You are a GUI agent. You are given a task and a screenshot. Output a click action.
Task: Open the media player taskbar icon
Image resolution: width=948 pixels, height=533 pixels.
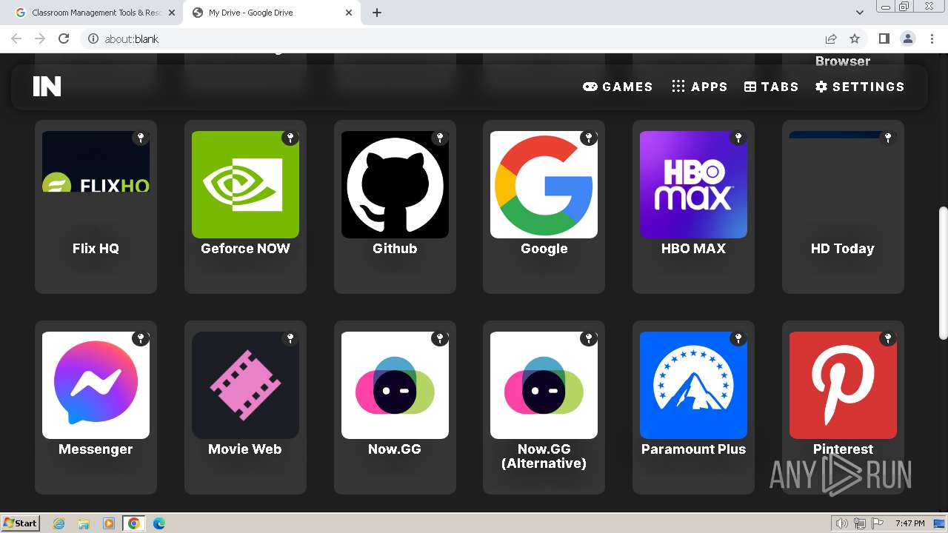(x=109, y=523)
